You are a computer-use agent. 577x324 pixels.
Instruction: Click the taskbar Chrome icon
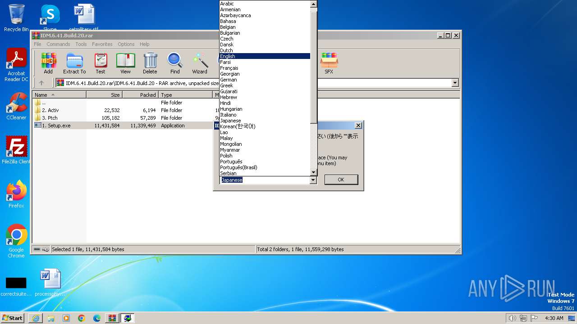(82, 318)
